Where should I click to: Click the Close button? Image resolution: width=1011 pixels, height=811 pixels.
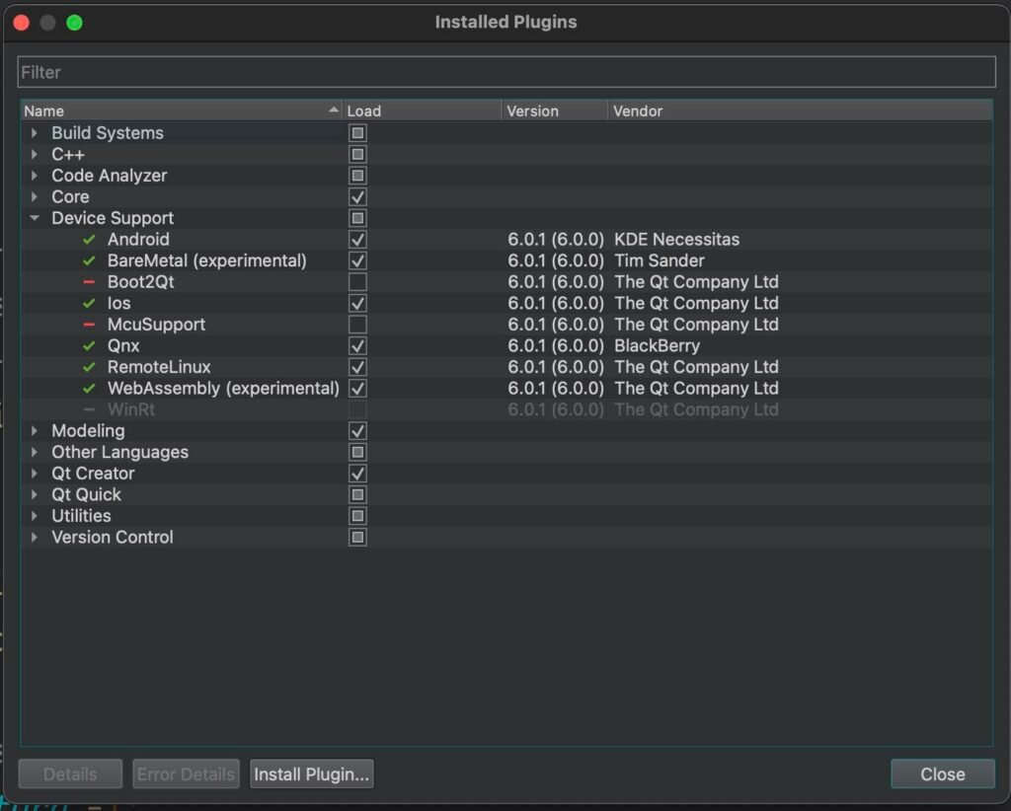943,774
